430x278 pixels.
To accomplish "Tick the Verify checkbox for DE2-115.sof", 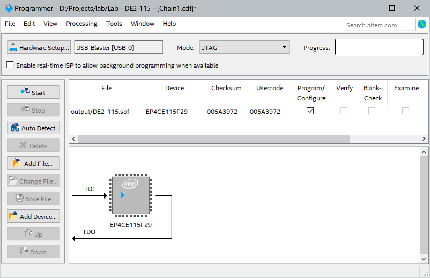I will pos(344,111).
